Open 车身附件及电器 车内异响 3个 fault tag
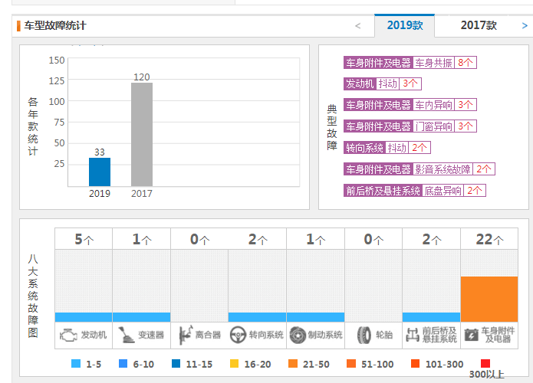This screenshot has height=383, width=533. coord(410,105)
